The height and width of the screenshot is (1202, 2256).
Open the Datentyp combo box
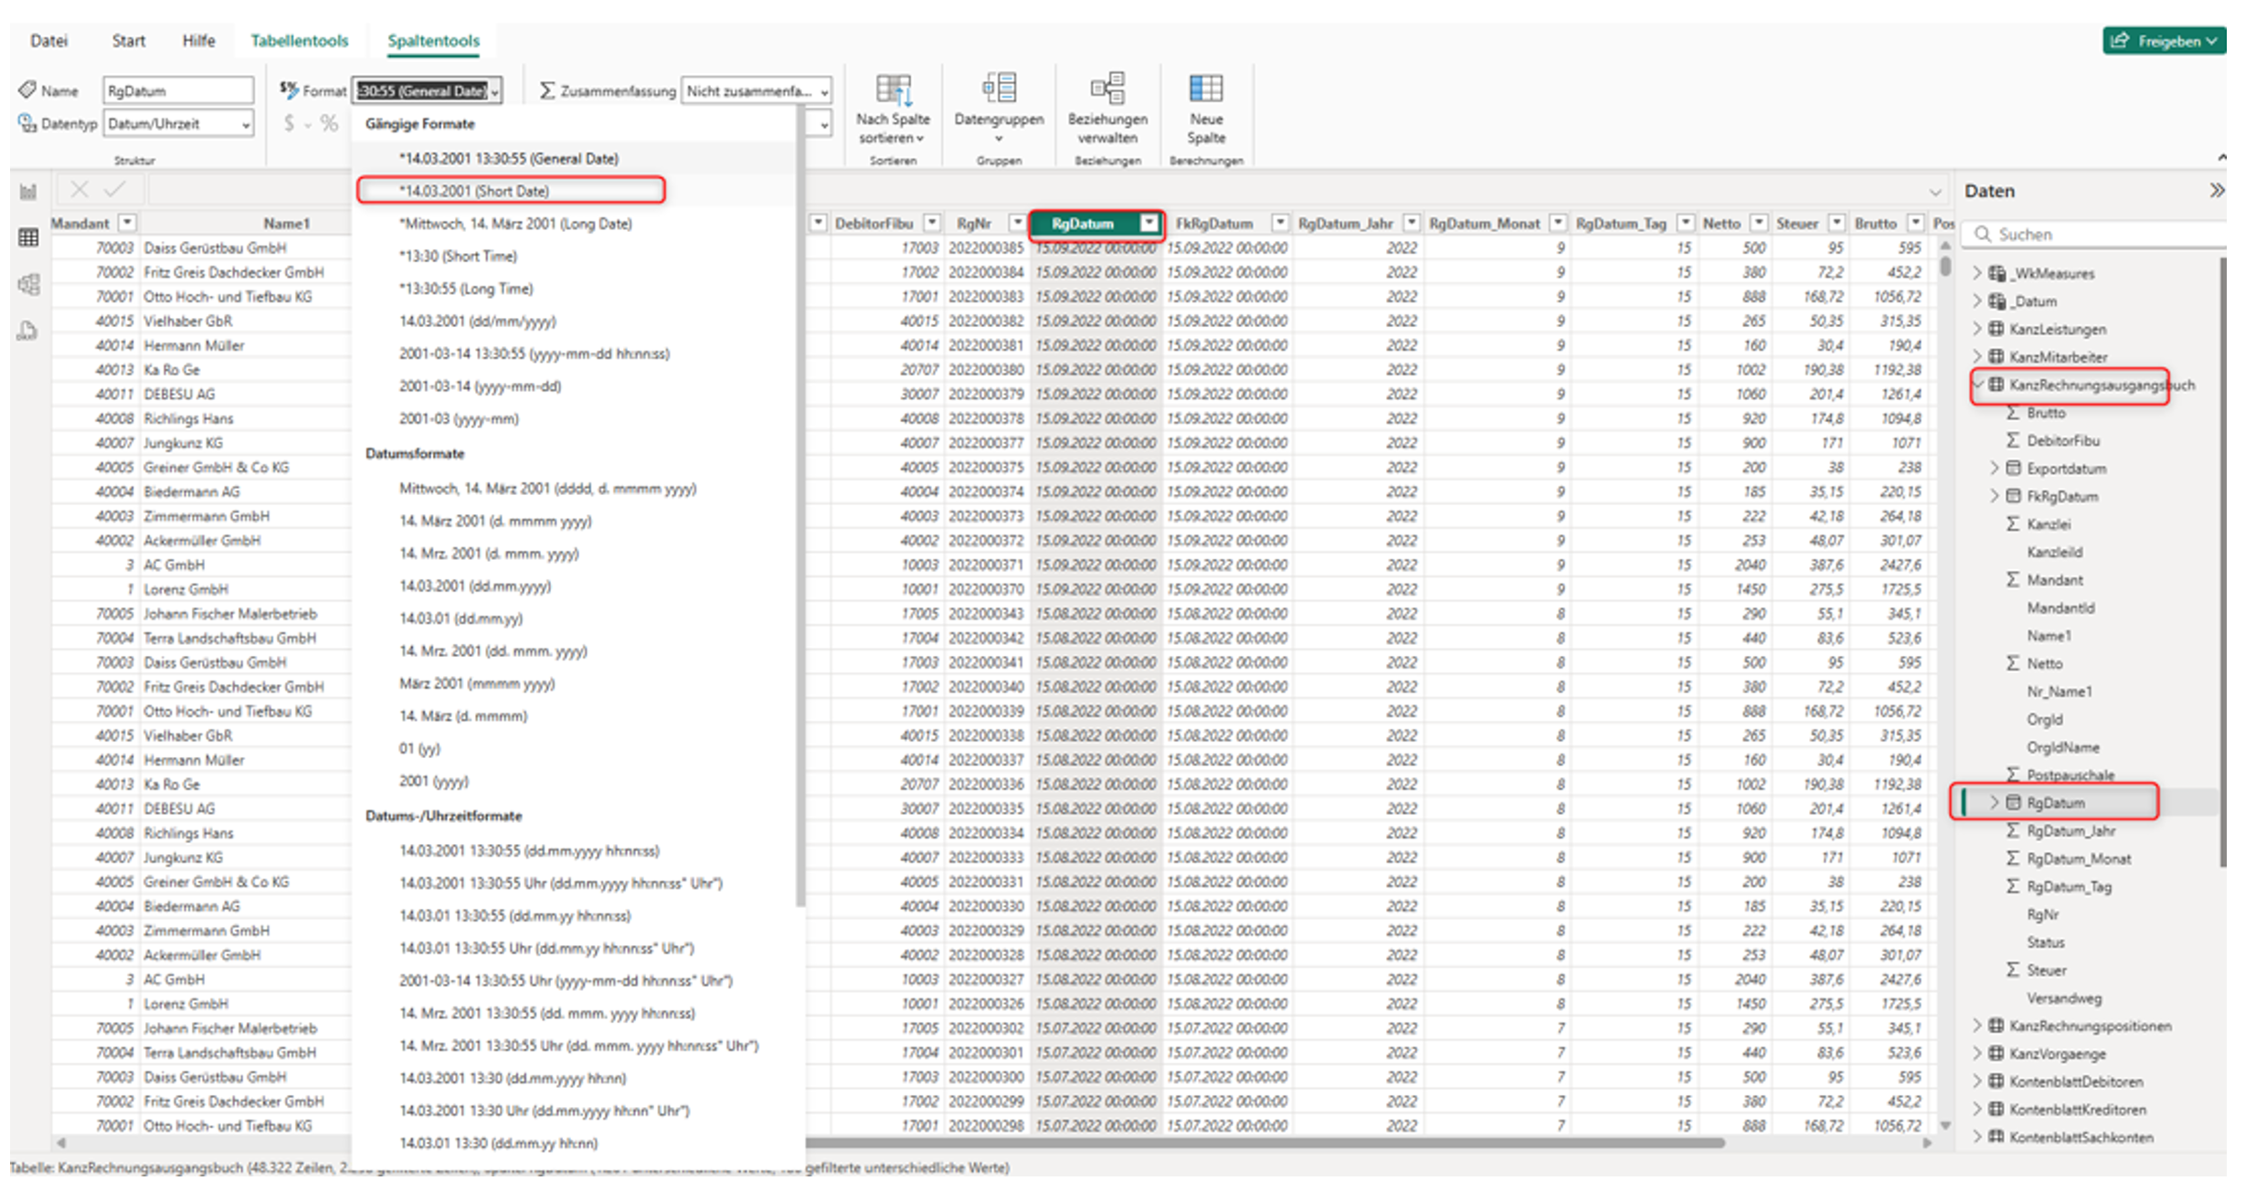click(x=178, y=123)
